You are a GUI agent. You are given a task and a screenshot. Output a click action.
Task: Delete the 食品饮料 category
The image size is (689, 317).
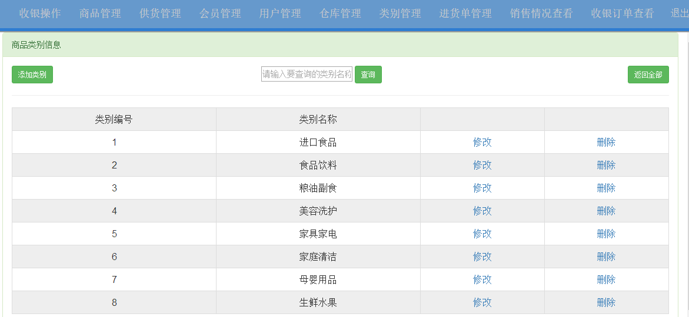(x=606, y=165)
